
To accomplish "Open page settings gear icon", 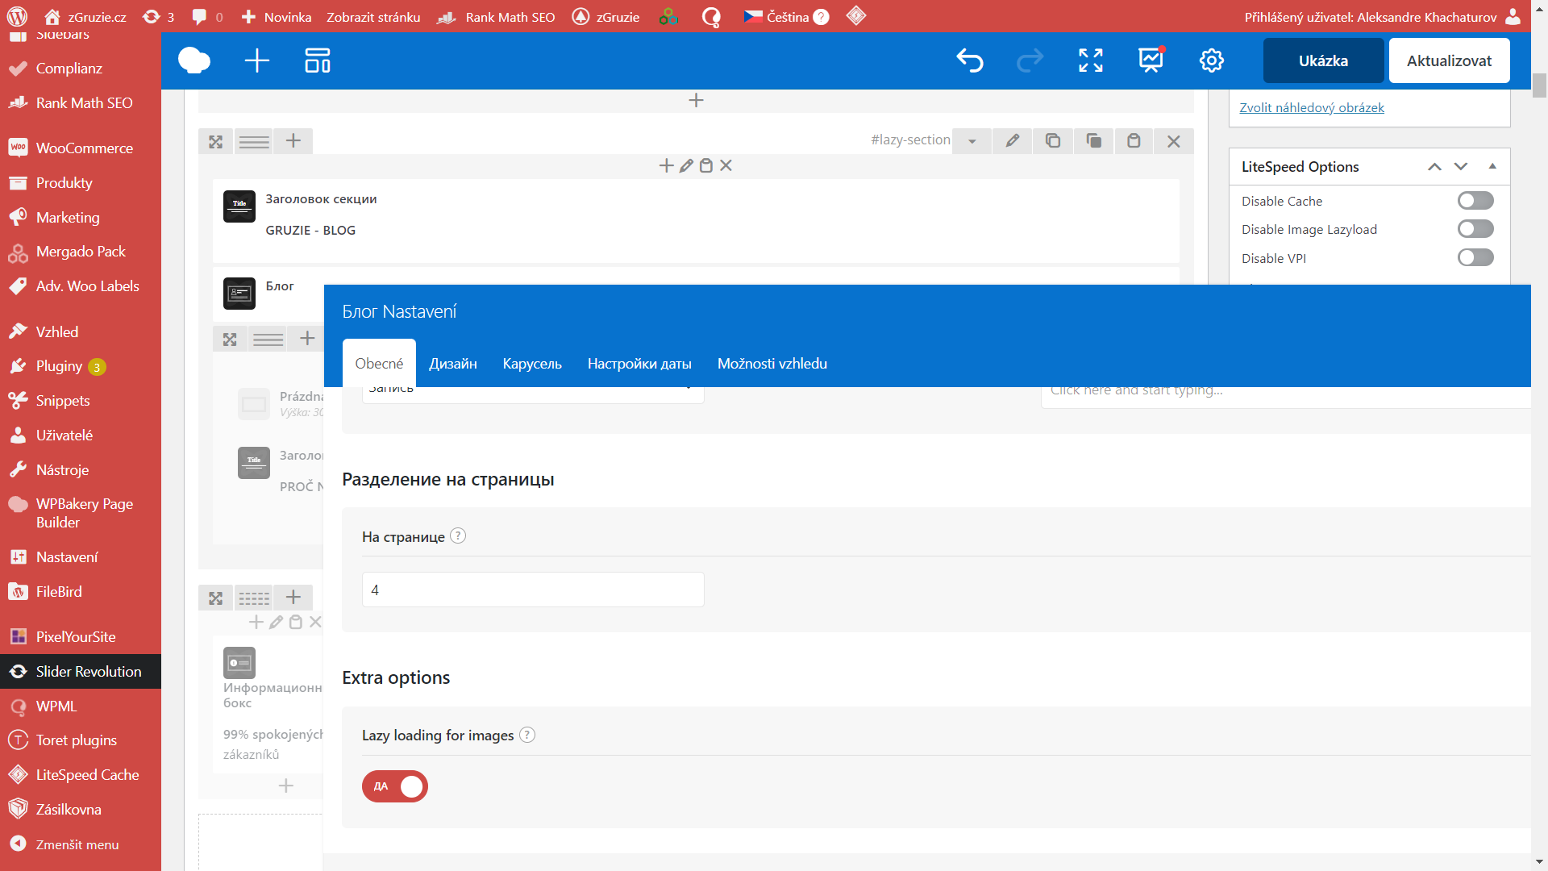I will (1212, 60).
